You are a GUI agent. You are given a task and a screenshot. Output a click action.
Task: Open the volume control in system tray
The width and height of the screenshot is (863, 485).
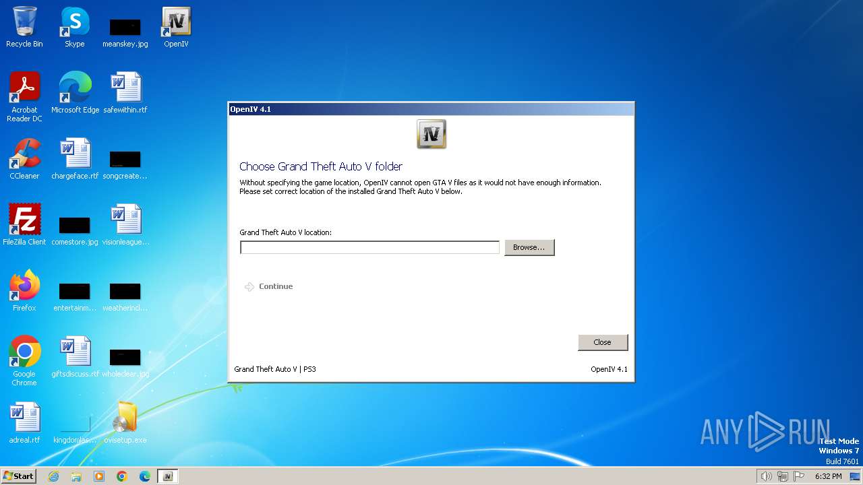766,476
